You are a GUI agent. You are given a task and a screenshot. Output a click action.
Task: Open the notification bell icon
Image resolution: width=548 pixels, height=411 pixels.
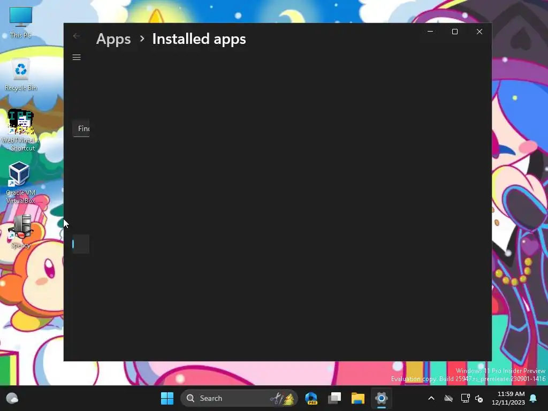click(534, 398)
